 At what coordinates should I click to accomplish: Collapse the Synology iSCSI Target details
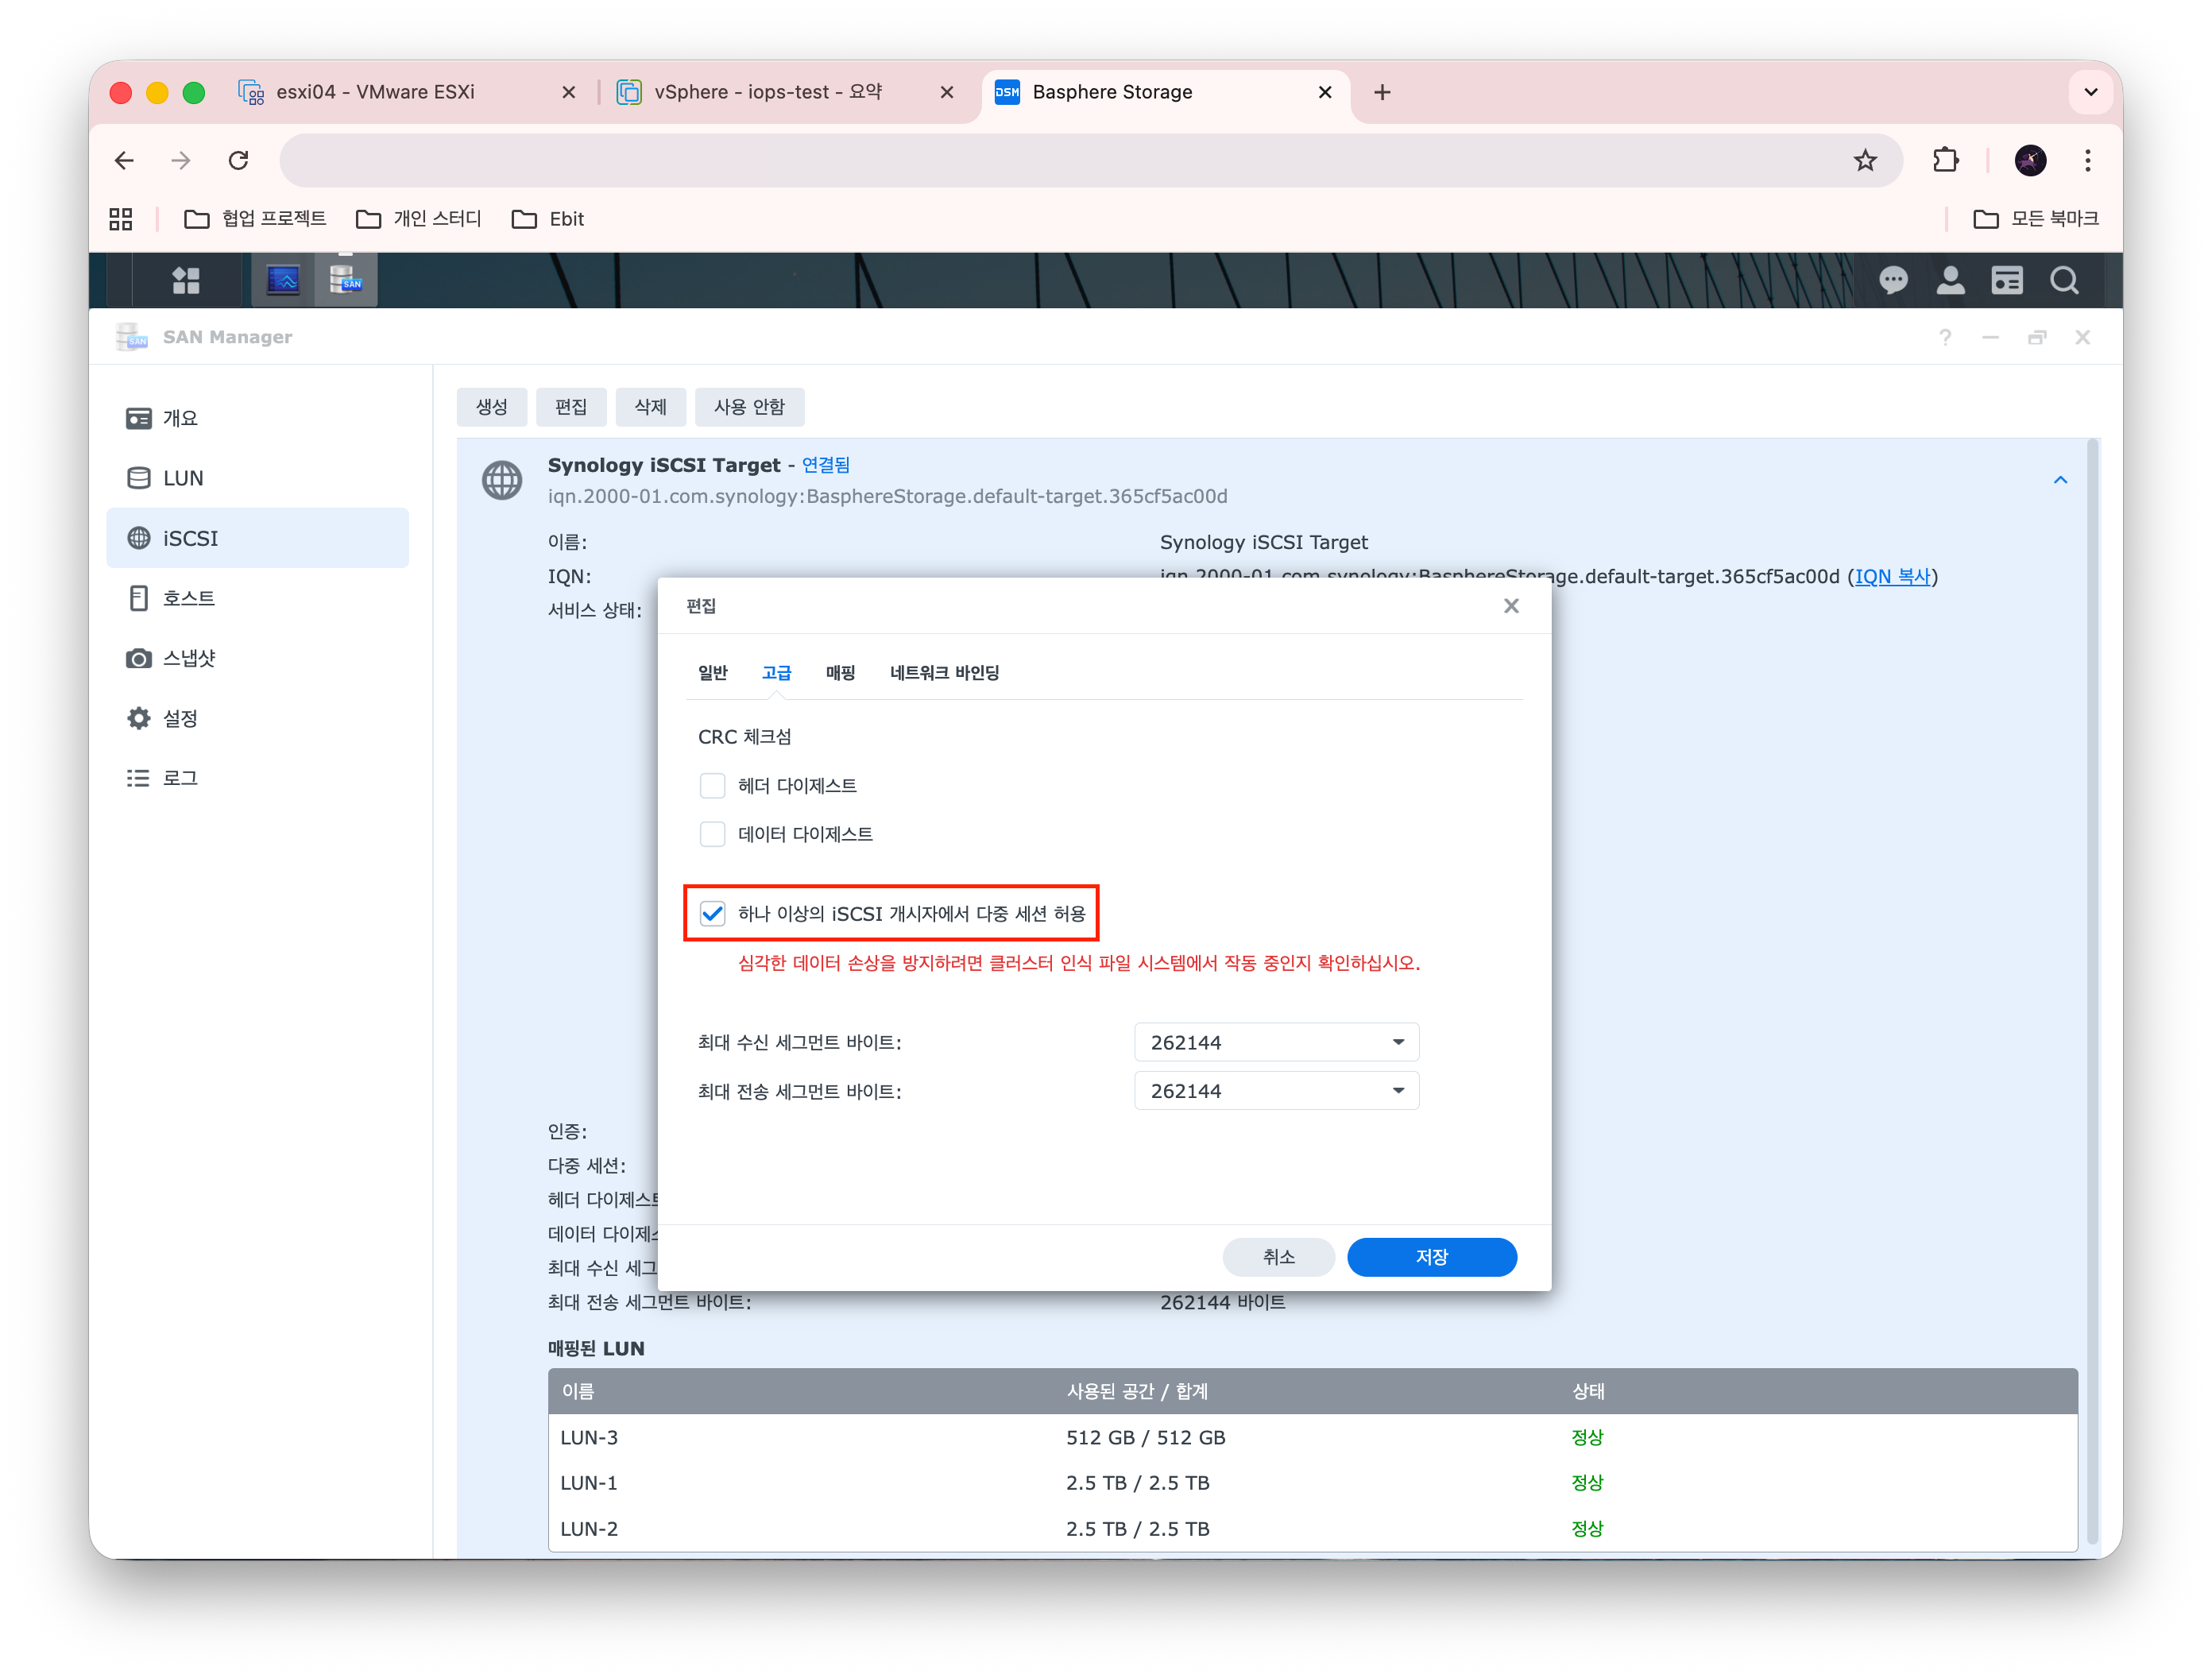2060,481
